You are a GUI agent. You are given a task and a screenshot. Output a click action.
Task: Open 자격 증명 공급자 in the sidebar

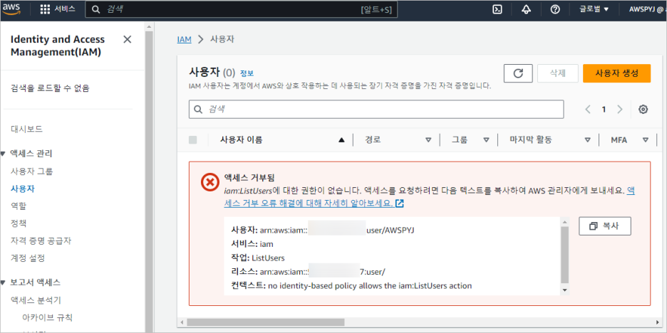[41, 240]
